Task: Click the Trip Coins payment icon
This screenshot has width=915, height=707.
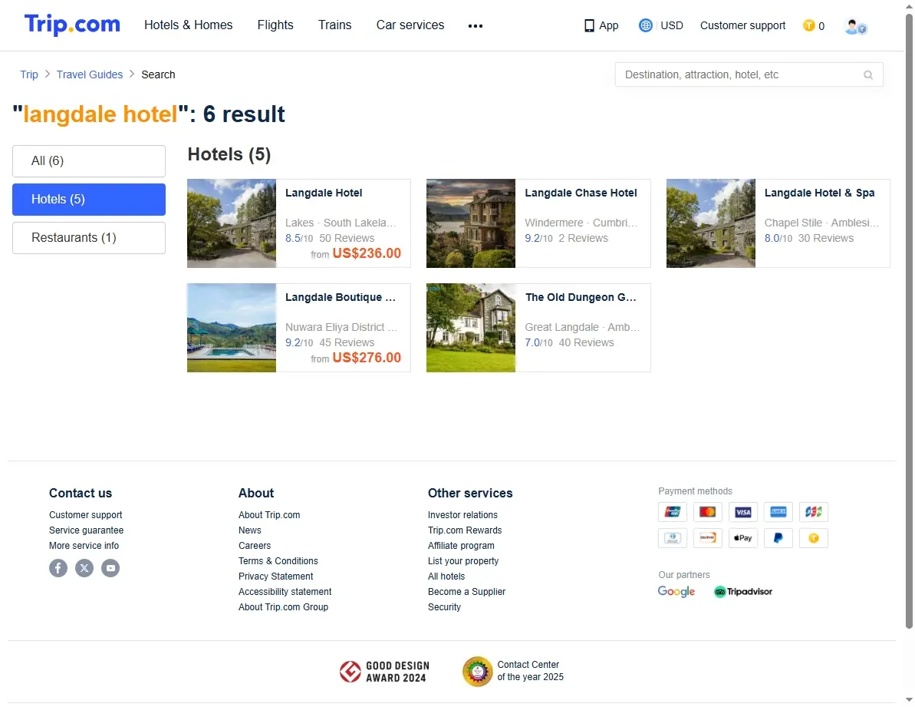Action: tap(814, 538)
